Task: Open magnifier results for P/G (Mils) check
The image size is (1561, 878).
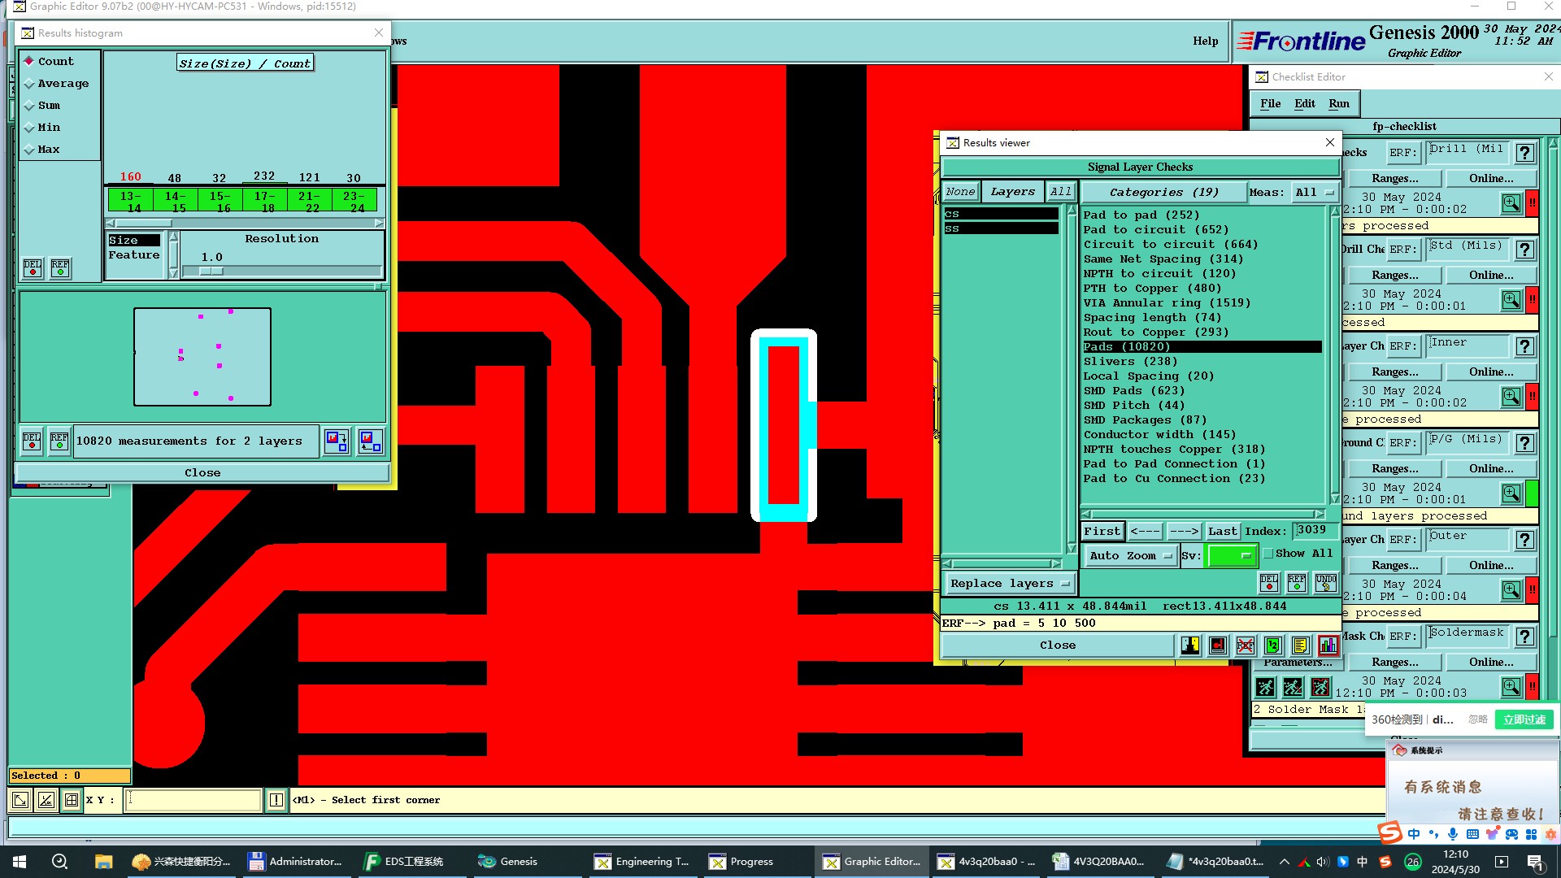Action: (x=1511, y=493)
